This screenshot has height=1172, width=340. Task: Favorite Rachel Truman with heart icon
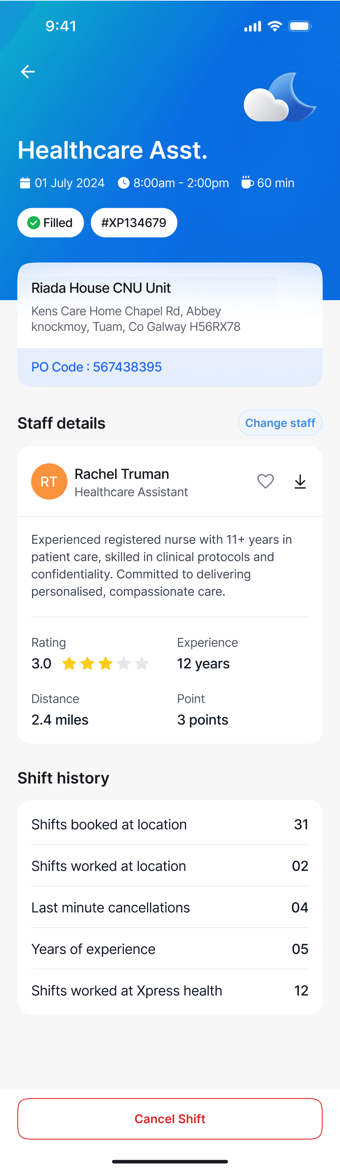click(265, 481)
